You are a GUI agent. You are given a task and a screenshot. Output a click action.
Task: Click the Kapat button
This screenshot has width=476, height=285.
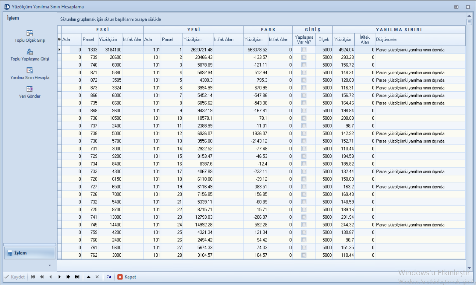pos(127,277)
